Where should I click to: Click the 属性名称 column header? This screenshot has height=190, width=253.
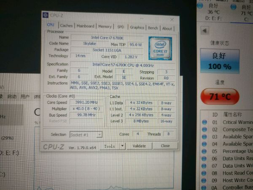(232, 114)
